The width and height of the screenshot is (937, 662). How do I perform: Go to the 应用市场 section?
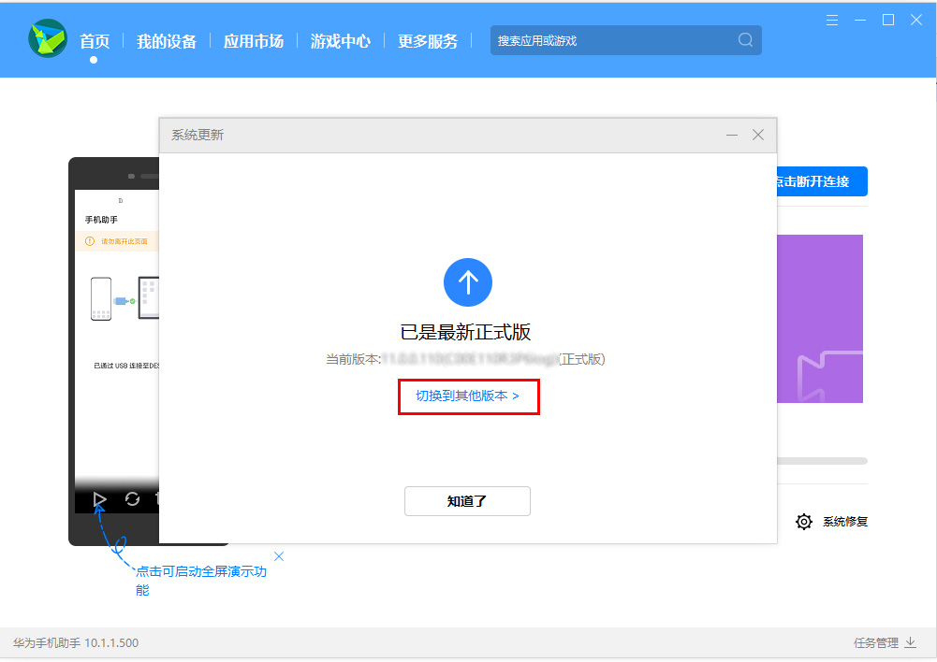254,40
